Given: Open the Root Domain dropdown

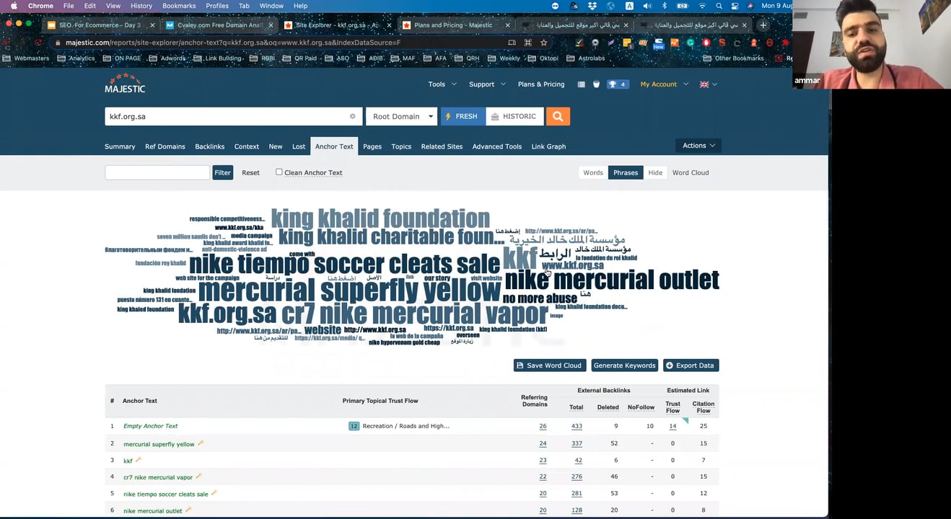Looking at the screenshot, I should click(403, 116).
